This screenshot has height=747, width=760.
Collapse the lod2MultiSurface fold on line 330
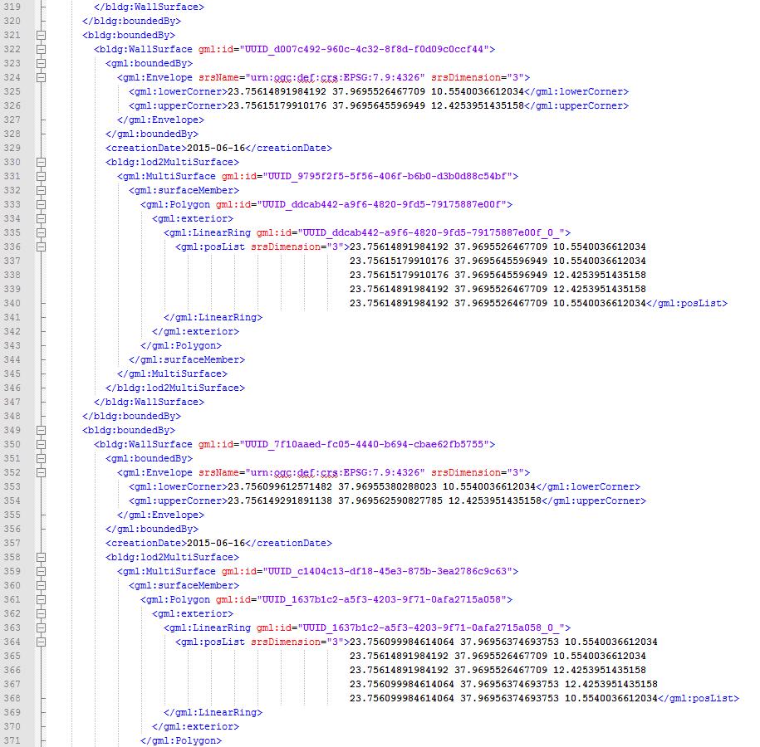[x=42, y=163]
